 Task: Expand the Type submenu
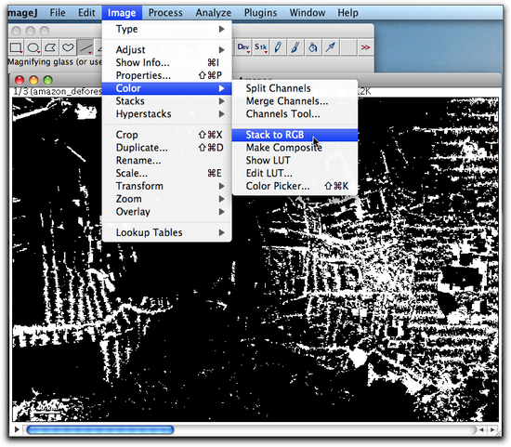point(167,29)
